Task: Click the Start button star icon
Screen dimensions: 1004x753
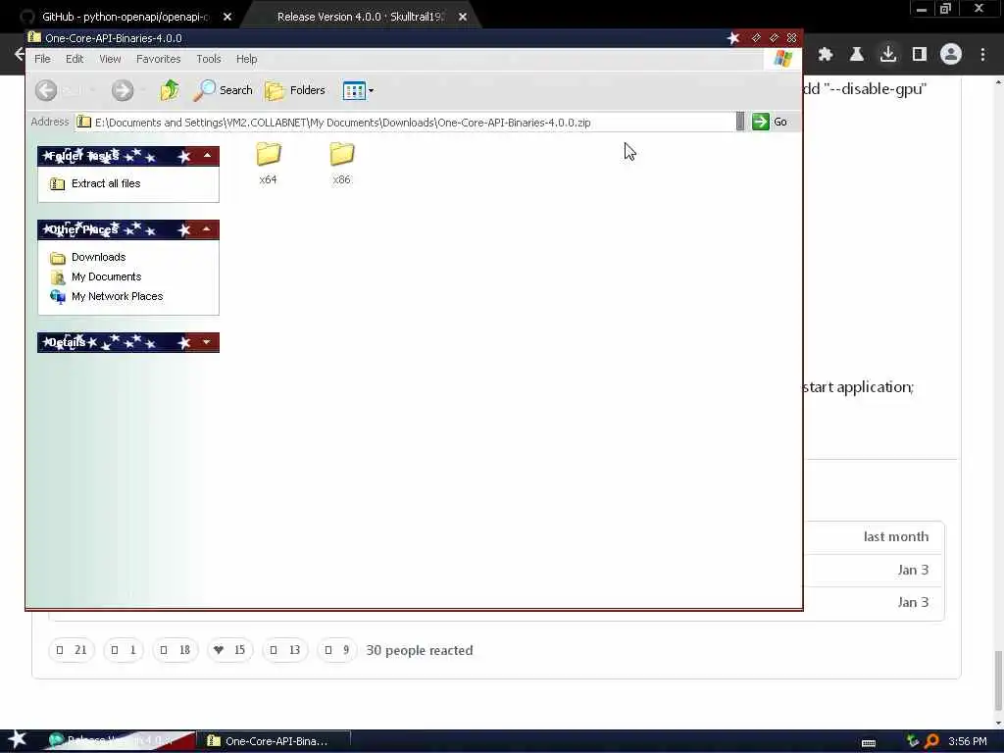Action: tap(18, 739)
